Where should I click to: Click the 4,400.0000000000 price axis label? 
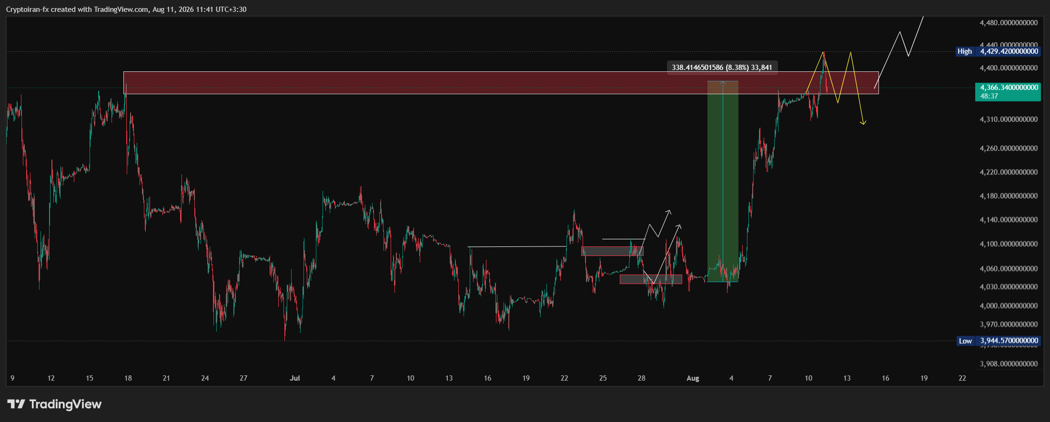(x=1009, y=68)
